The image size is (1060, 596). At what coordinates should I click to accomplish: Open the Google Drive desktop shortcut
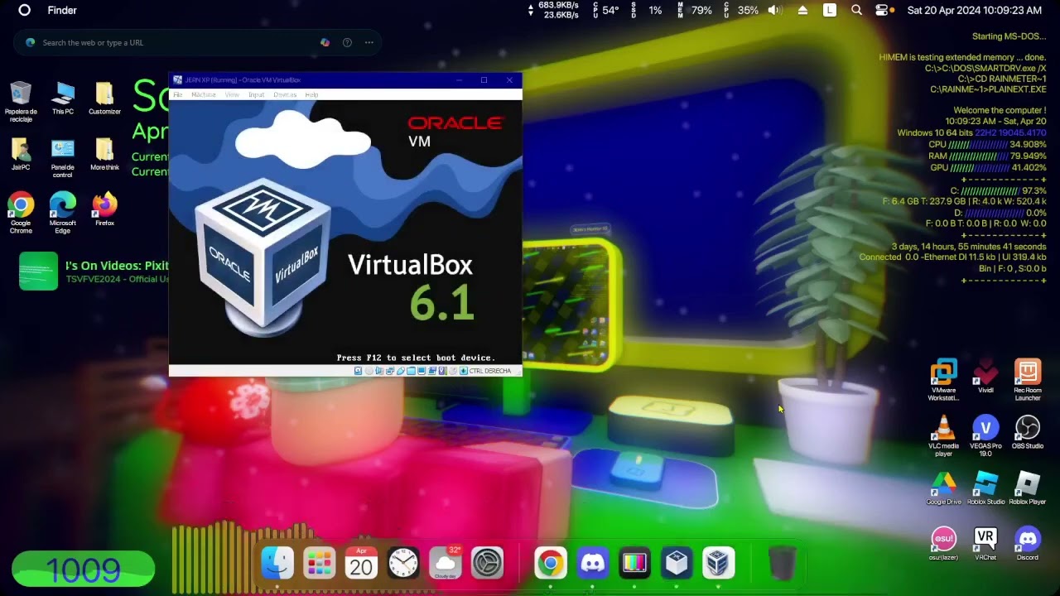coord(943,488)
